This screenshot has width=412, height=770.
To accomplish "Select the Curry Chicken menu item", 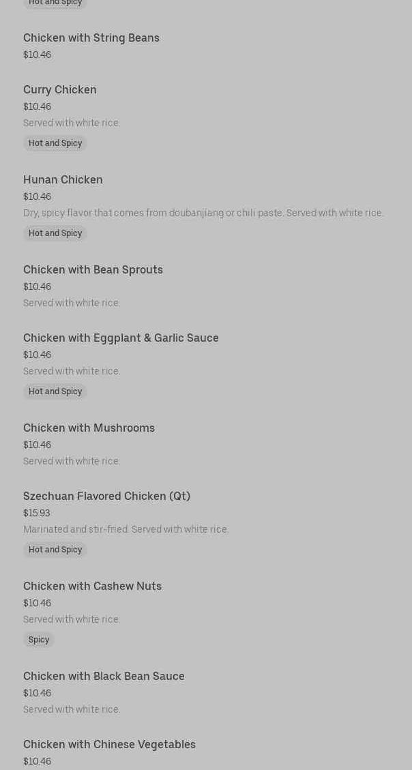I will point(60,90).
